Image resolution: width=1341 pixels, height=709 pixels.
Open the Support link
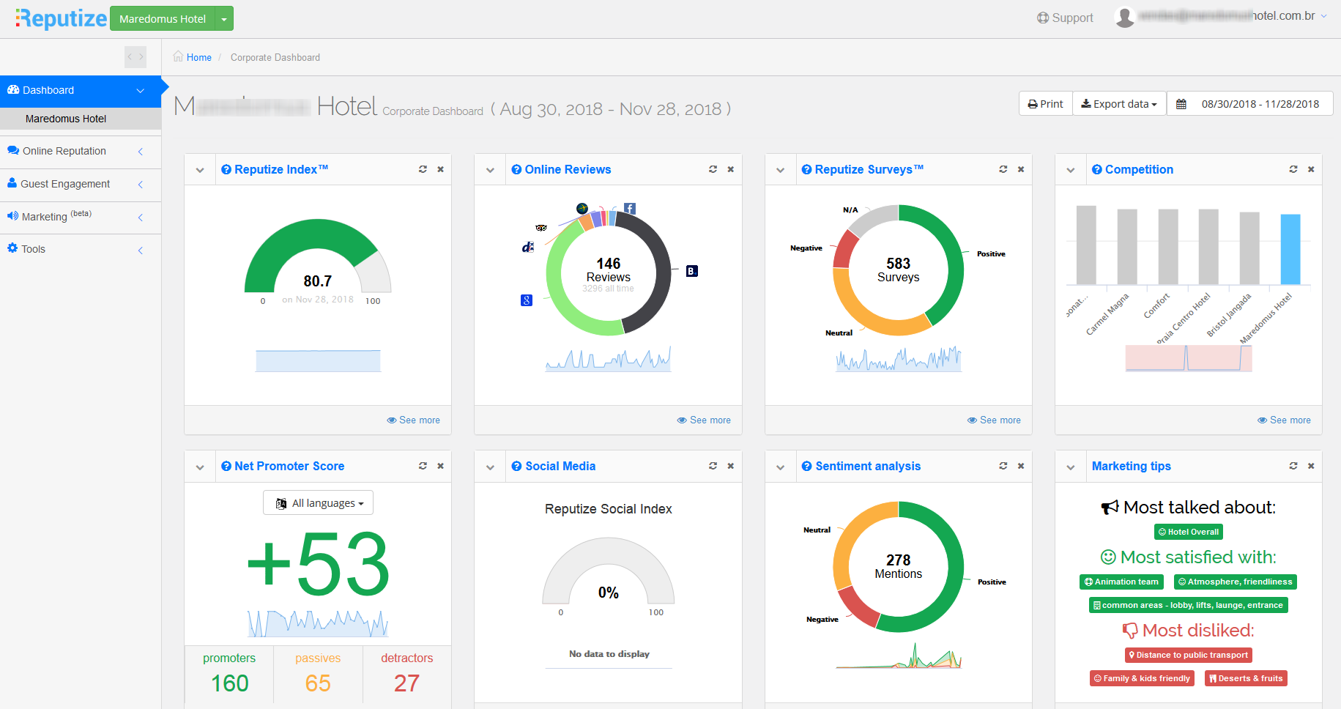(1065, 18)
